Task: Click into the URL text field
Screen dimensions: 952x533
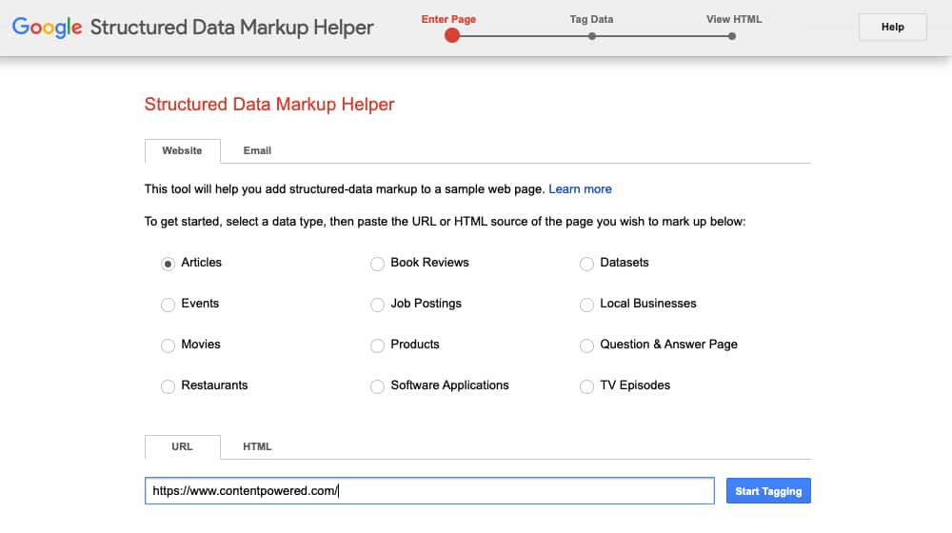Action: pyautogui.click(x=429, y=490)
